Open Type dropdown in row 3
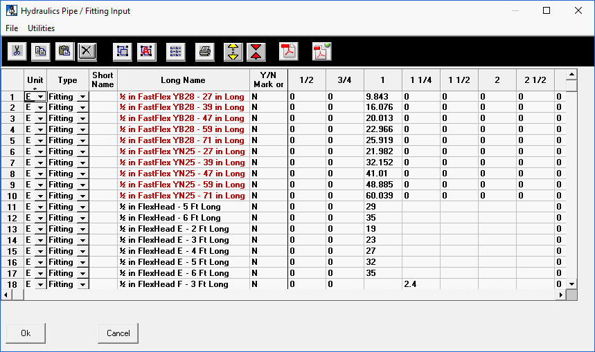Screen dimensions: 595x352 [x=82, y=118]
